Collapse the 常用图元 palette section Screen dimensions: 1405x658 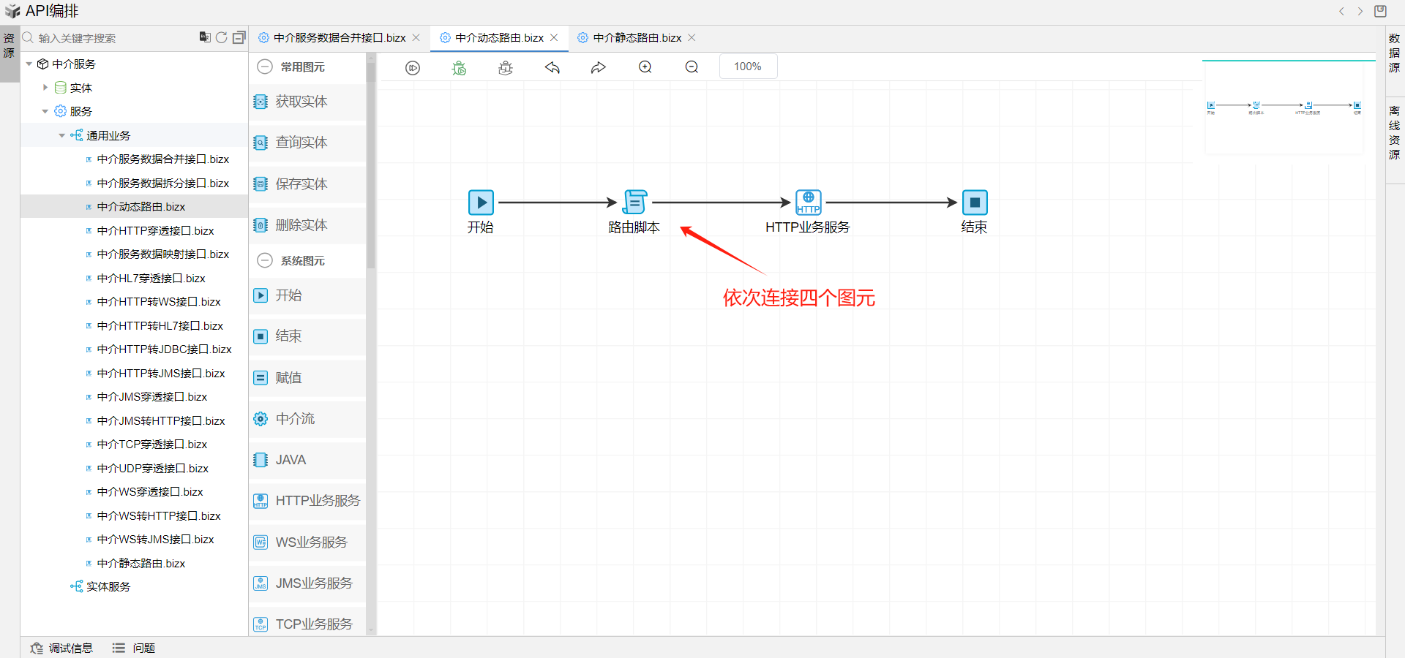pyautogui.click(x=265, y=67)
